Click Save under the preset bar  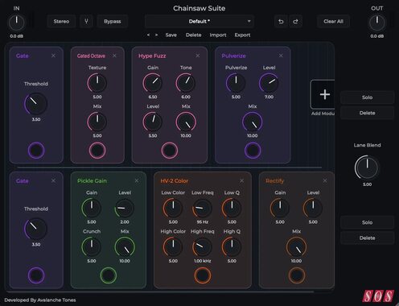click(171, 35)
